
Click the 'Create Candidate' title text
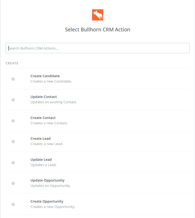pos(45,76)
